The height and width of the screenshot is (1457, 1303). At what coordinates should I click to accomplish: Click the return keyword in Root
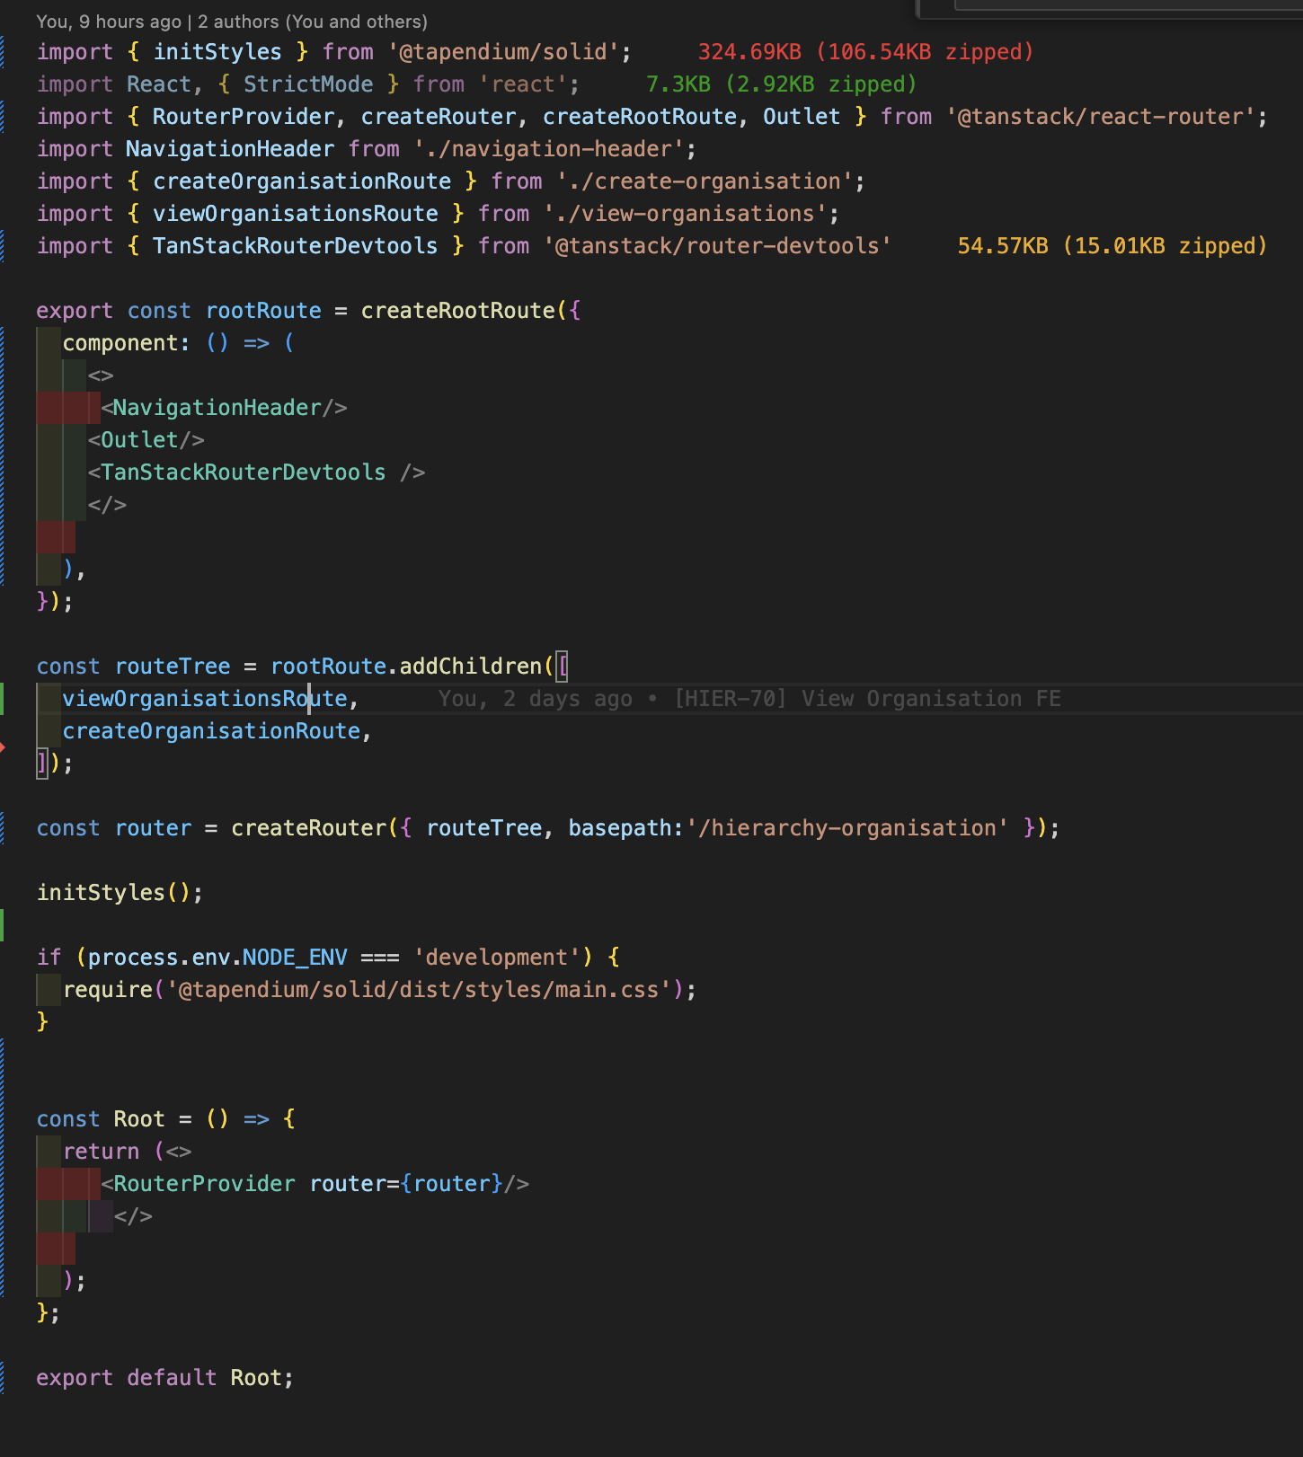101,1152
